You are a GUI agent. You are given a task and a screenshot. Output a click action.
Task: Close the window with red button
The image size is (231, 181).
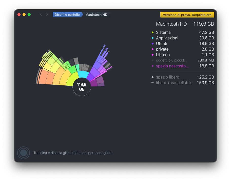[x=19, y=14]
